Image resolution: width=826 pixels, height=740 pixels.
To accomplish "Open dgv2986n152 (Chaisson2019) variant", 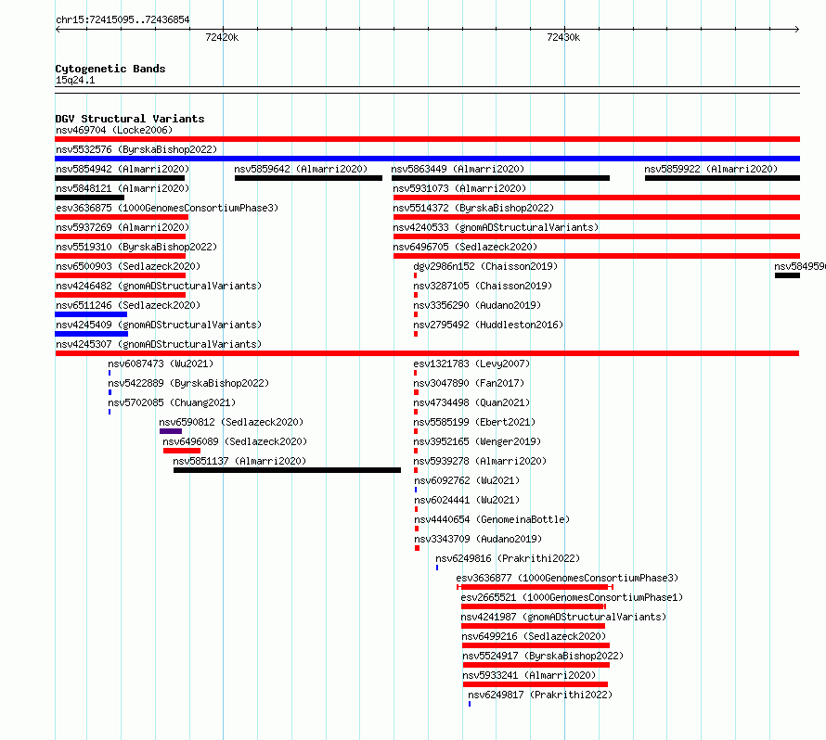I will click(485, 266).
